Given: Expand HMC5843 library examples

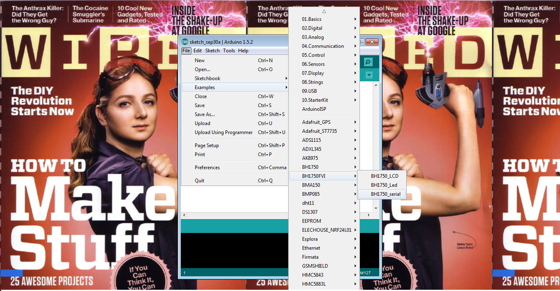Looking at the screenshot, I should coord(324,275).
